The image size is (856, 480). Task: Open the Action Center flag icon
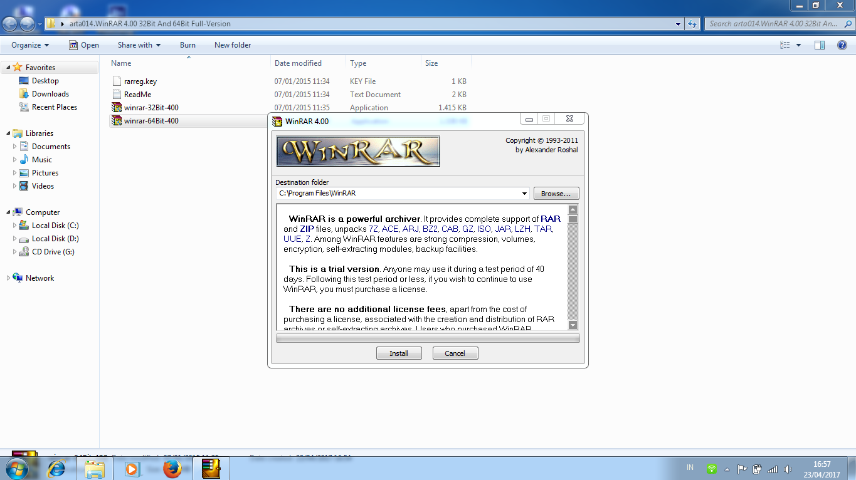coord(742,469)
